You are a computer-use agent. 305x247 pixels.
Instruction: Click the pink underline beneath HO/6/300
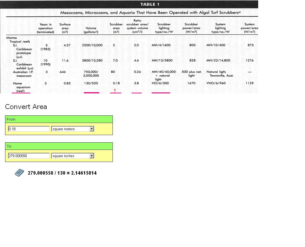161,93
